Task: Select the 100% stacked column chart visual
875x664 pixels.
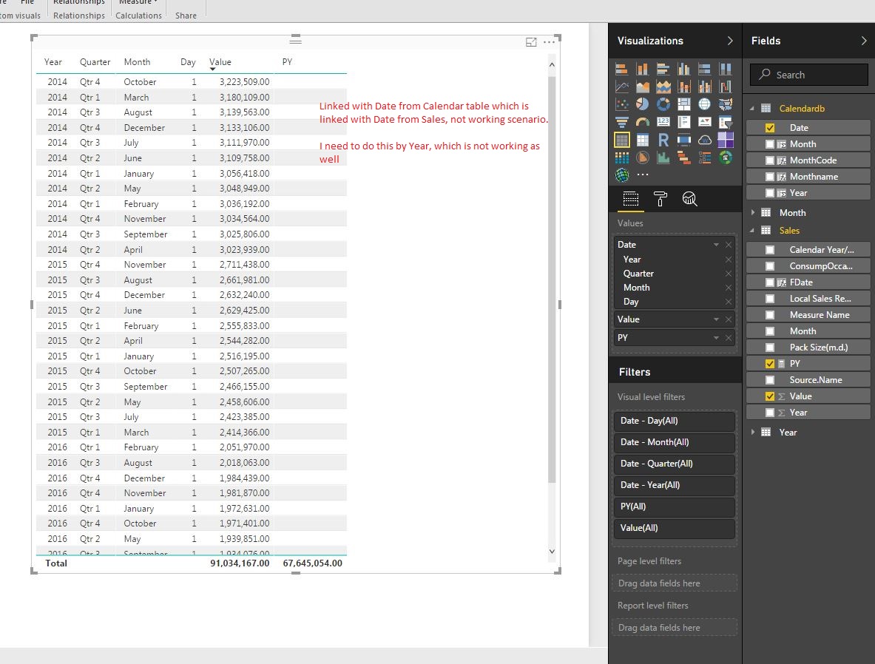Action: pyautogui.click(x=725, y=69)
